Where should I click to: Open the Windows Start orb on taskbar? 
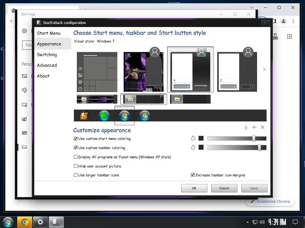pyautogui.click(x=8, y=222)
